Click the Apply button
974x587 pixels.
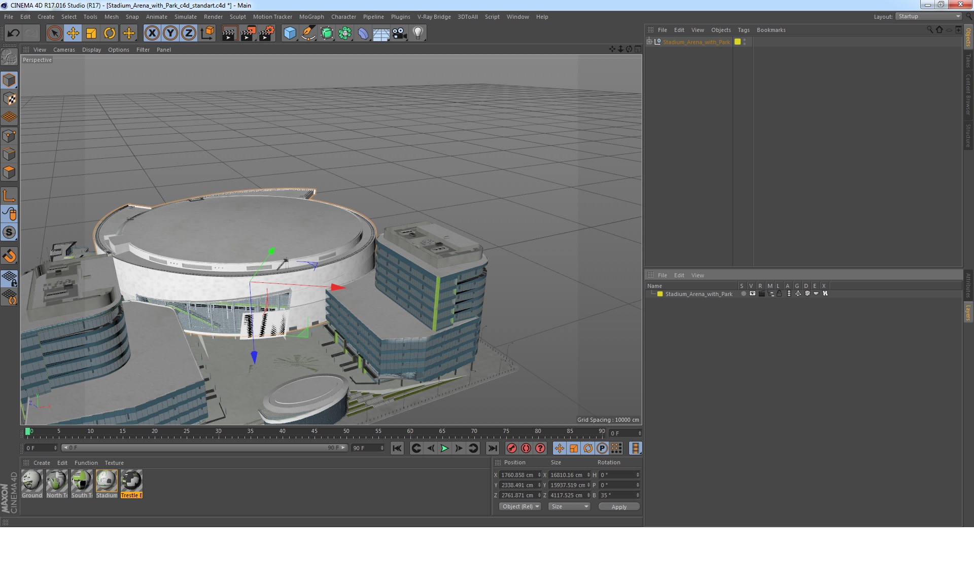point(618,506)
